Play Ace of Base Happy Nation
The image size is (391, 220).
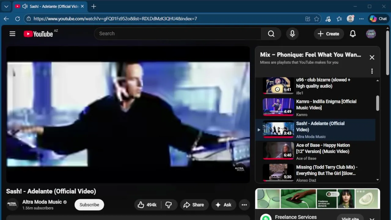(x=315, y=152)
